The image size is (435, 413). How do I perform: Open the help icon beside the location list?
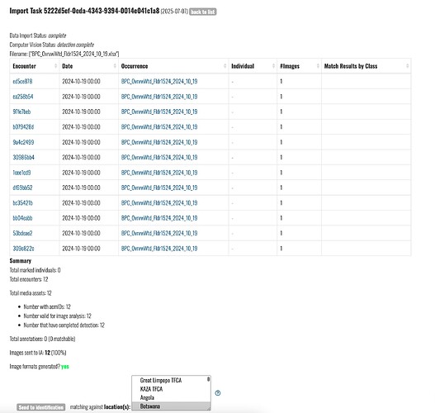(218, 393)
